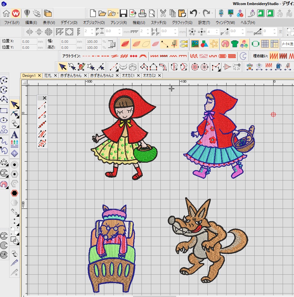This screenshot has height=297, width=294.
Task: Select the hooded girl with green basket
Action: [x=124, y=134]
